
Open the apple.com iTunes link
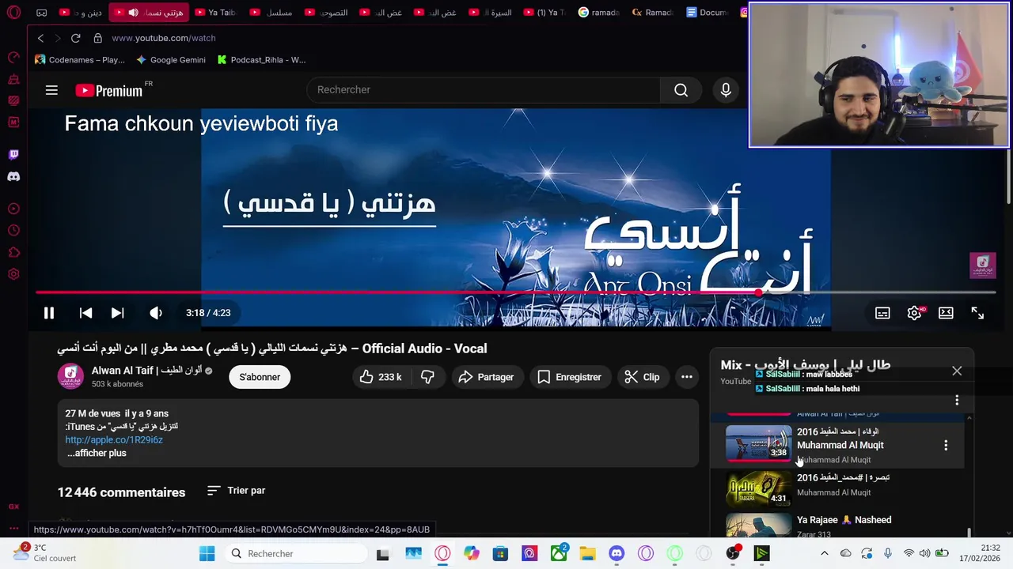coord(114,439)
